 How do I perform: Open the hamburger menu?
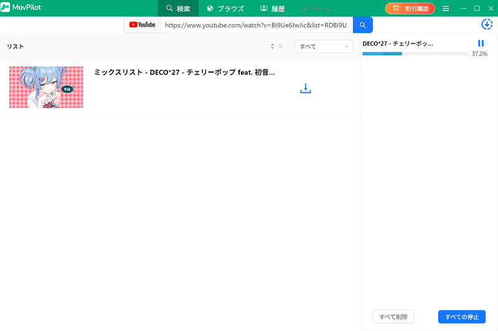446,9
